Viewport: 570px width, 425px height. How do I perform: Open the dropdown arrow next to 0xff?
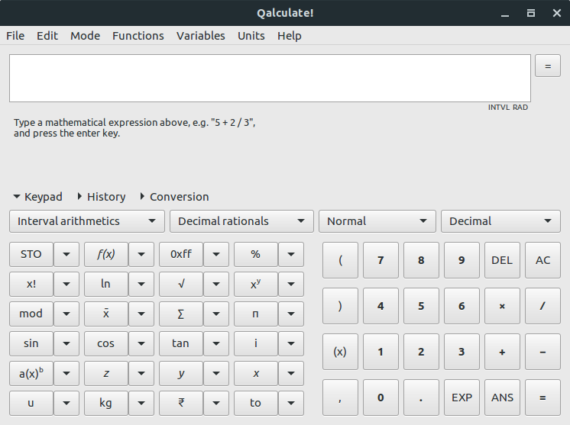pos(216,254)
